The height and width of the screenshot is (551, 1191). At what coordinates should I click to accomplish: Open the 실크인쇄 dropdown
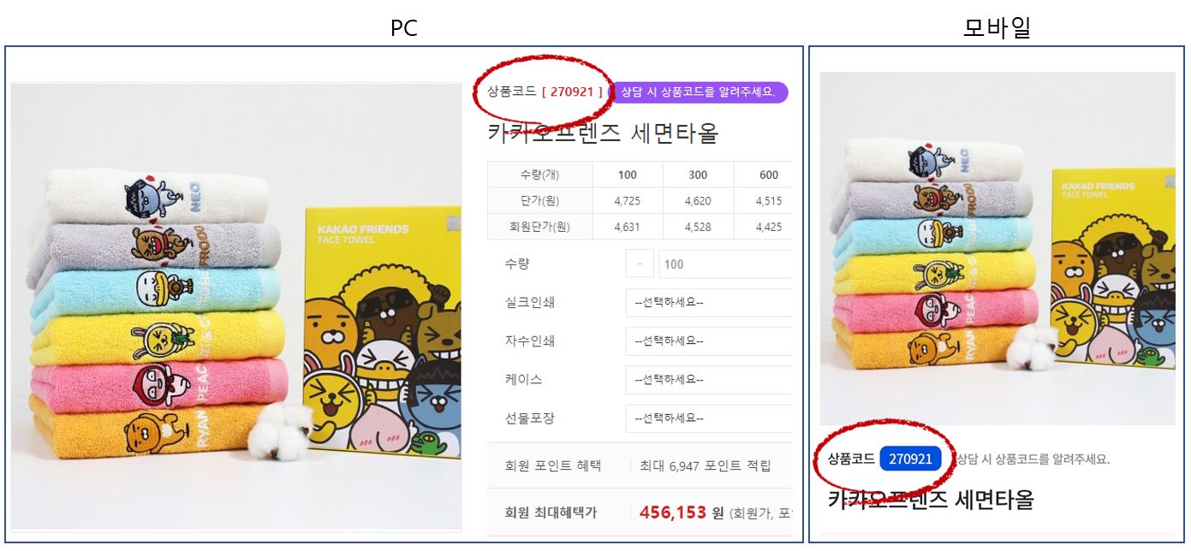(x=709, y=302)
